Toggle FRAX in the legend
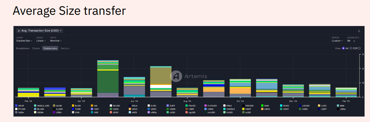The height and width of the screenshot is (122, 370). coord(228,106)
